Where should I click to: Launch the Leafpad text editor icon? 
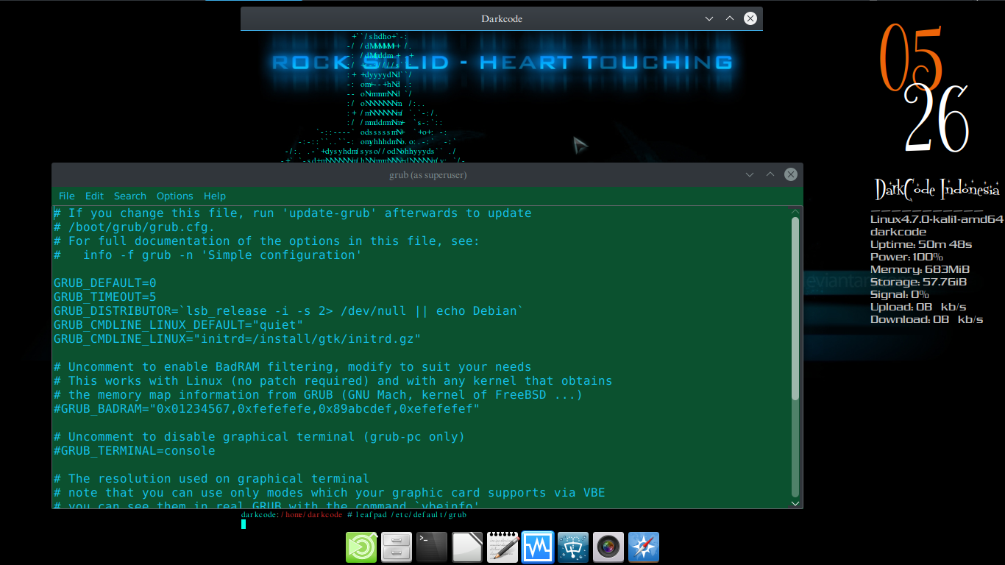coord(502,547)
